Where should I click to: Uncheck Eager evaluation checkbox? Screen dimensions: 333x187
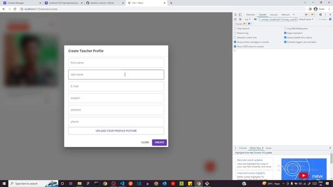point(285,33)
